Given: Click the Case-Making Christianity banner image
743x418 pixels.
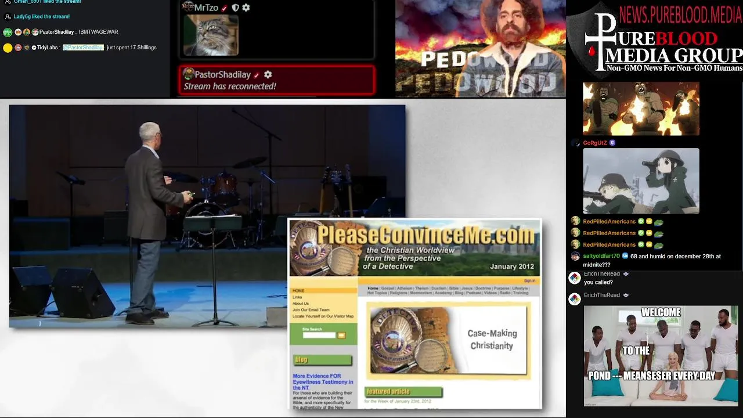Looking at the screenshot, I should (450, 340).
